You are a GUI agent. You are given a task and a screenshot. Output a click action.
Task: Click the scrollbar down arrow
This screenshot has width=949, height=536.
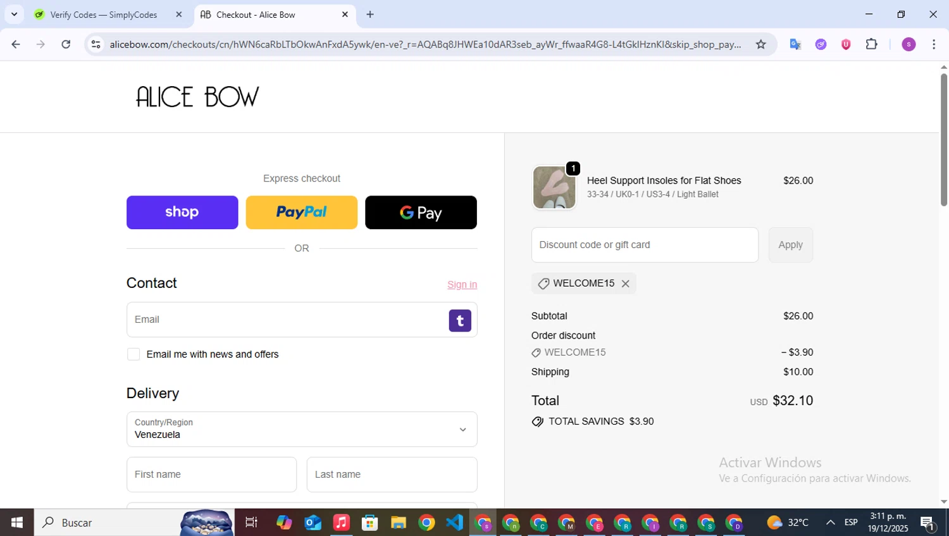click(x=944, y=502)
